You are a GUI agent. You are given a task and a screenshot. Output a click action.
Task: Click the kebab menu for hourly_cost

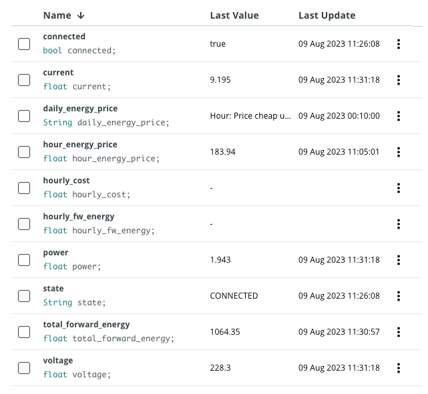coord(399,188)
